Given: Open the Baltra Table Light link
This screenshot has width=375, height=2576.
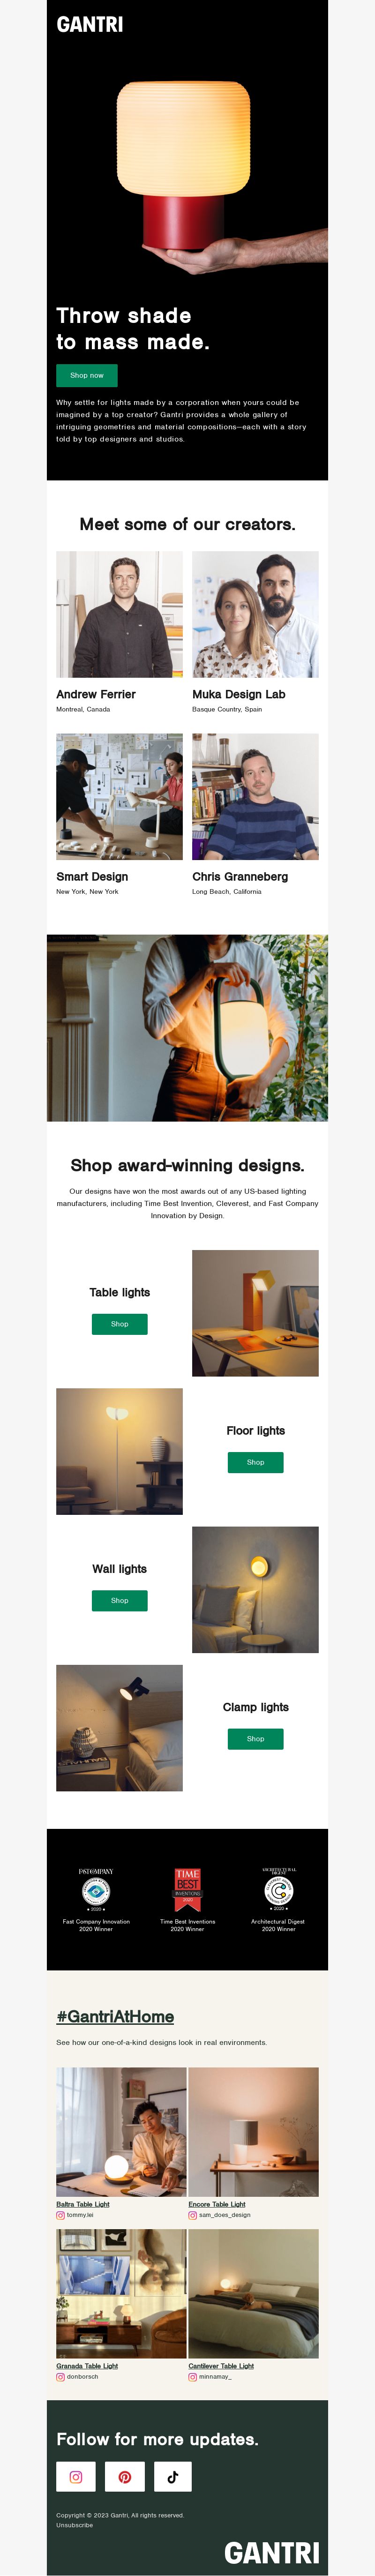Looking at the screenshot, I should pos(83,2203).
